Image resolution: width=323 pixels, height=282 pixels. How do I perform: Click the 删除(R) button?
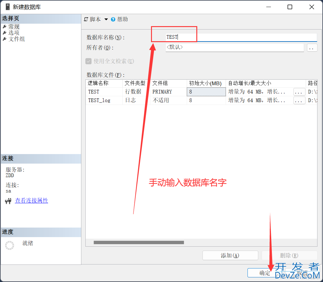289,255
